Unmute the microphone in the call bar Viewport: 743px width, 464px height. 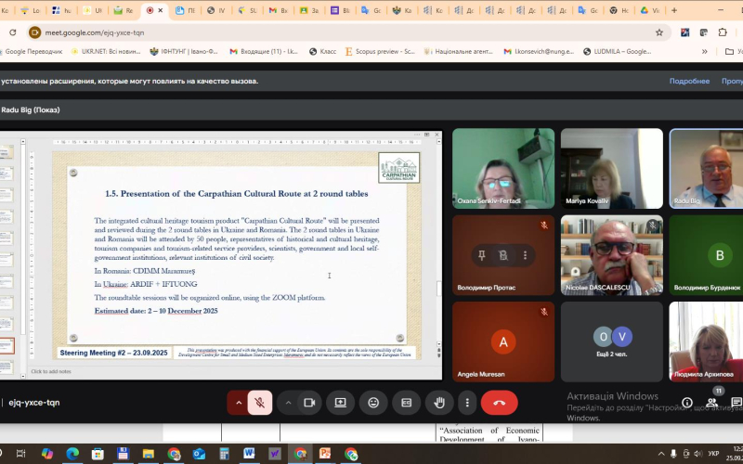coord(260,403)
